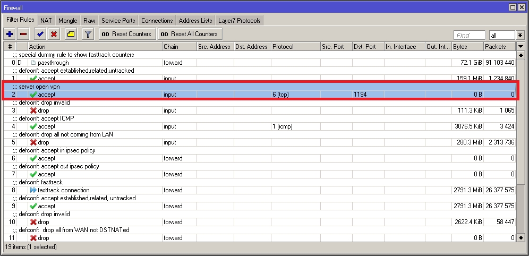Click the red minus Remove rule icon
The height and width of the screenshot is (256, 529).
pos(23,34)
